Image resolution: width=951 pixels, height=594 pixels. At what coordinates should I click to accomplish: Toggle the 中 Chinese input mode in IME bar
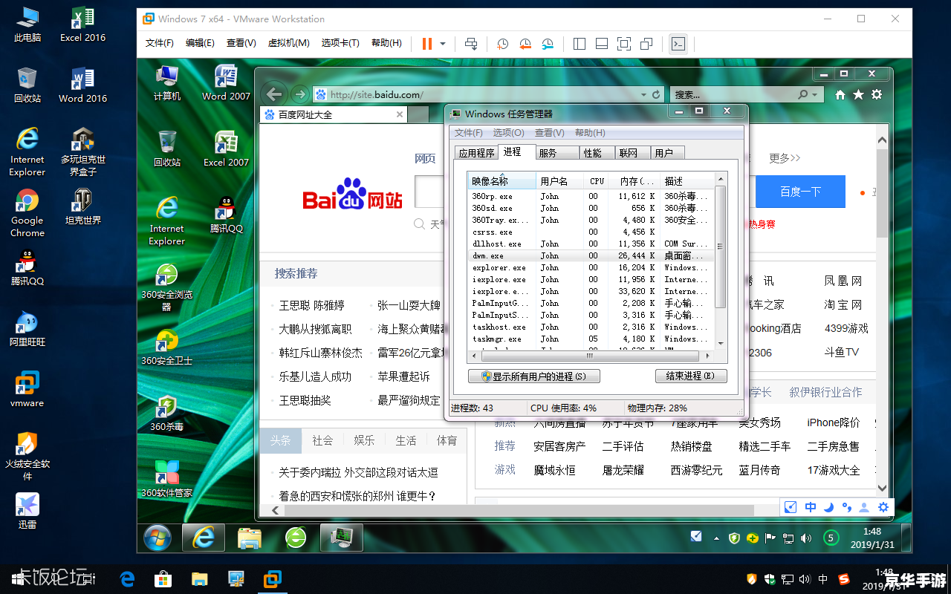pos(811,507)
